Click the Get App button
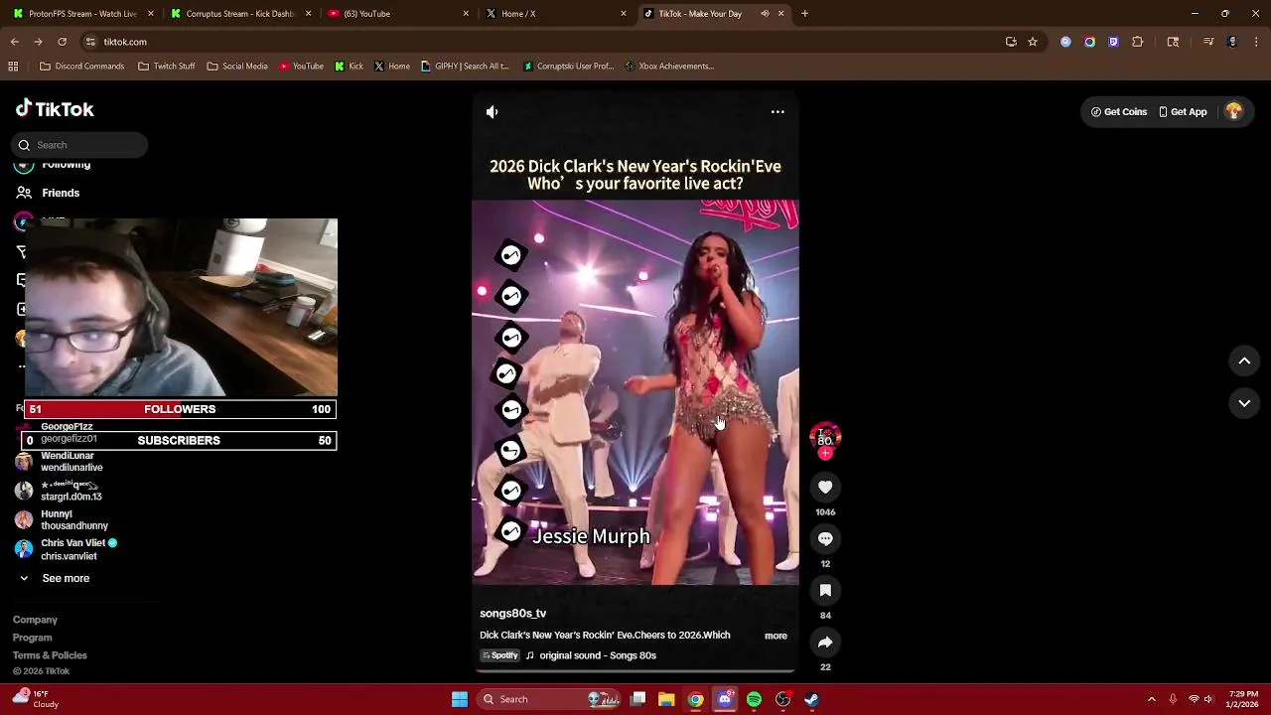The height and width of the screenshot is (715, 1271). [x=1183, y=112]
